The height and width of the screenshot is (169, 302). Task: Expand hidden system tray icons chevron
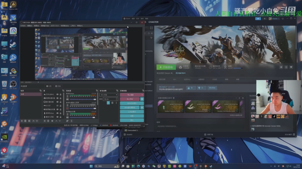pos(271,166)
